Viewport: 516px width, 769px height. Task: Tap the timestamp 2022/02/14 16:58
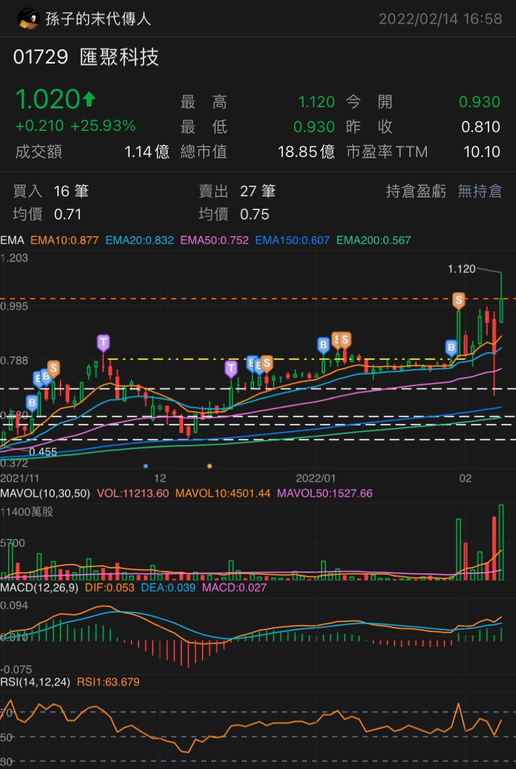[x=441, y=19]
